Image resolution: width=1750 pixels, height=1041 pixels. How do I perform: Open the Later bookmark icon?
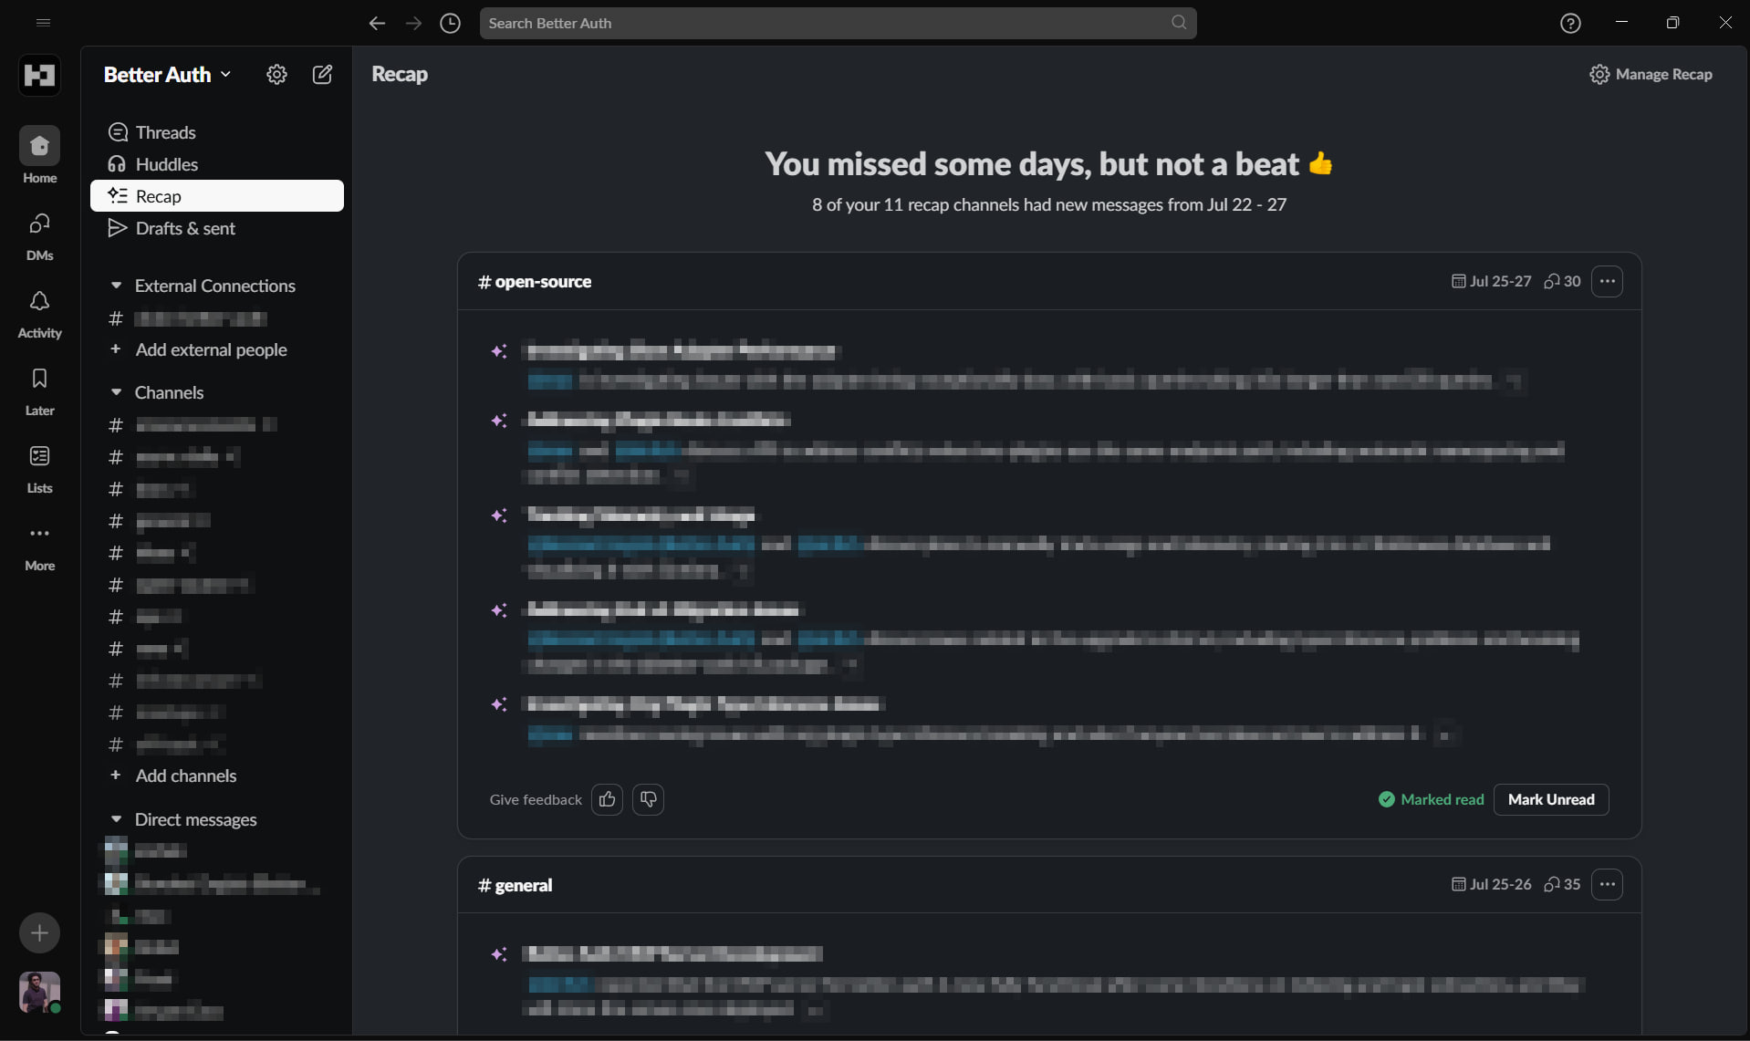(x=39, y=390)
